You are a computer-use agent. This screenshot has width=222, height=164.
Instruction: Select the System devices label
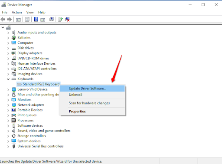[x=29, y=141]
